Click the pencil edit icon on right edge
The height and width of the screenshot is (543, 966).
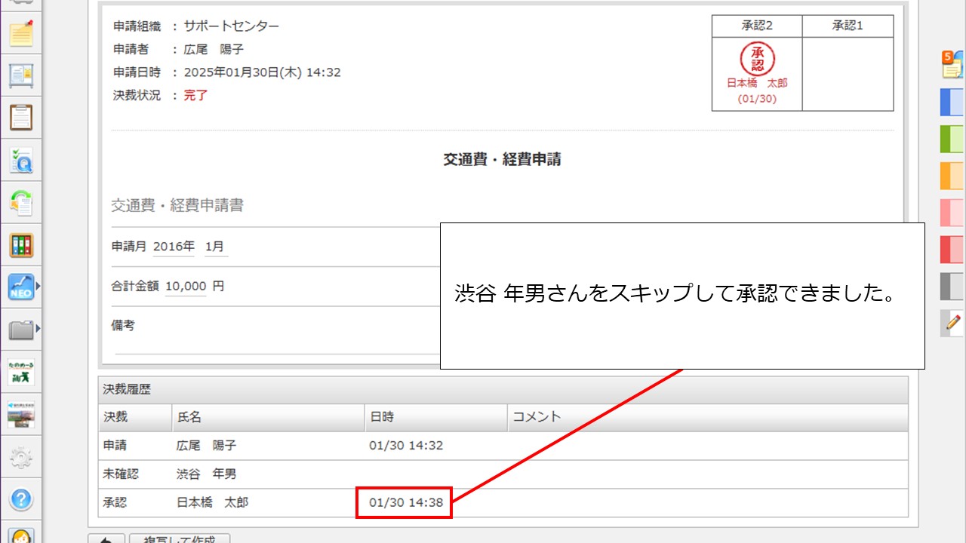pos(952,323)
